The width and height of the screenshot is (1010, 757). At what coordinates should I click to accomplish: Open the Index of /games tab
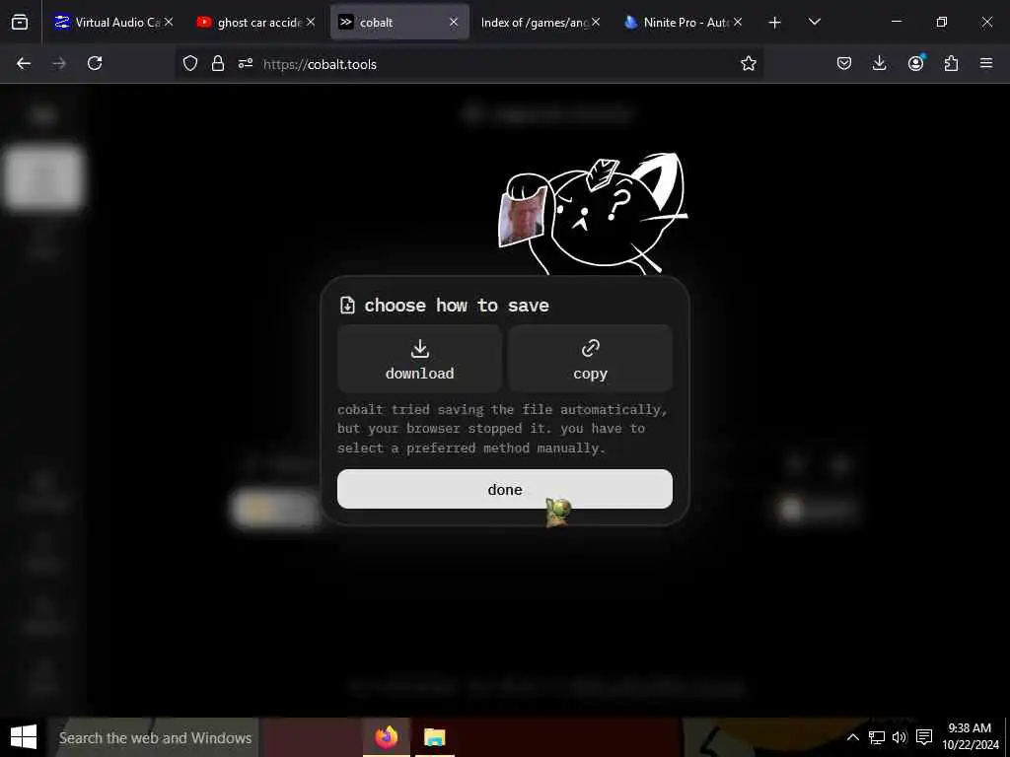tap(534, 22)
